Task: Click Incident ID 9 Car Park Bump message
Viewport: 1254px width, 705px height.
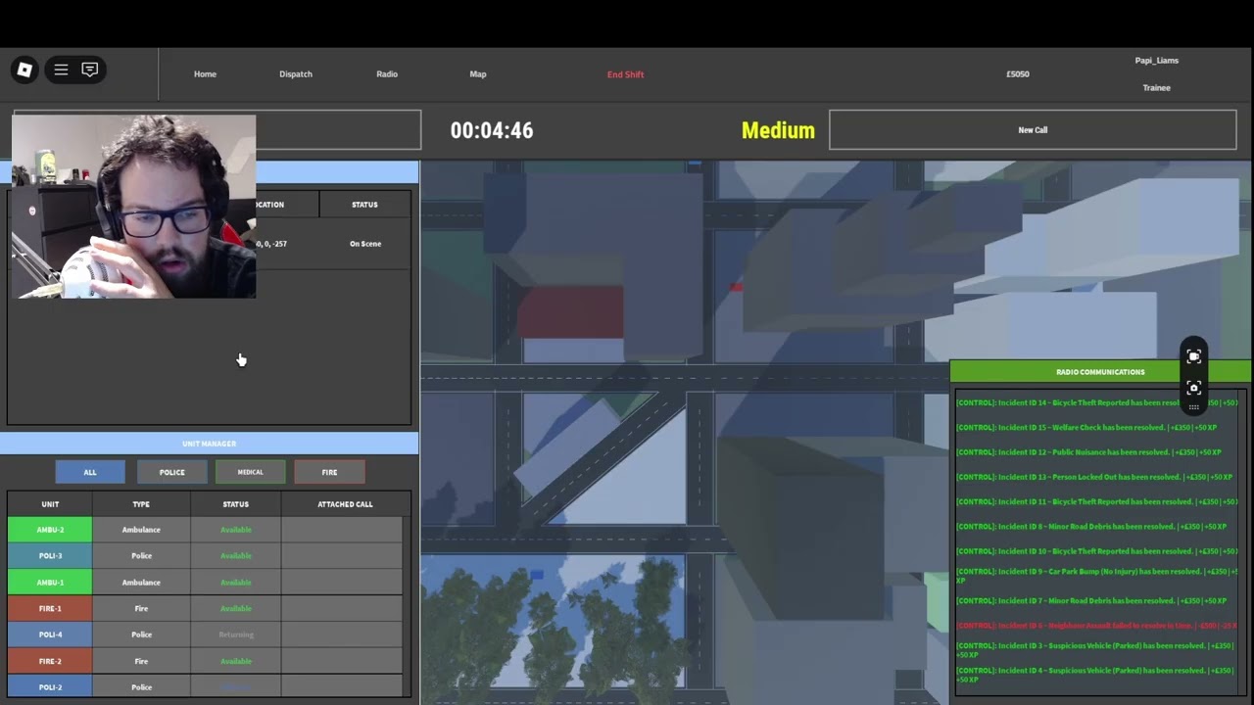Action: (x=1096, y=576)
